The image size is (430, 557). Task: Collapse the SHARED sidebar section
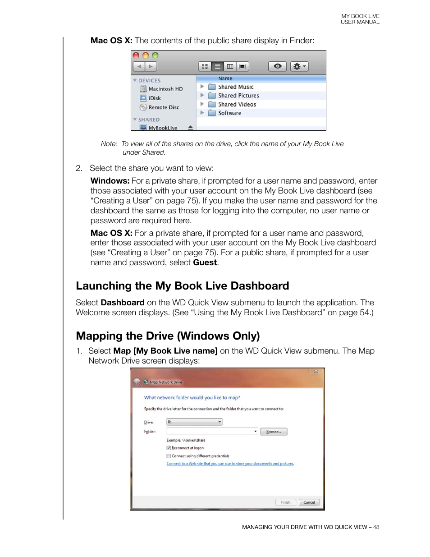(135, 120)
